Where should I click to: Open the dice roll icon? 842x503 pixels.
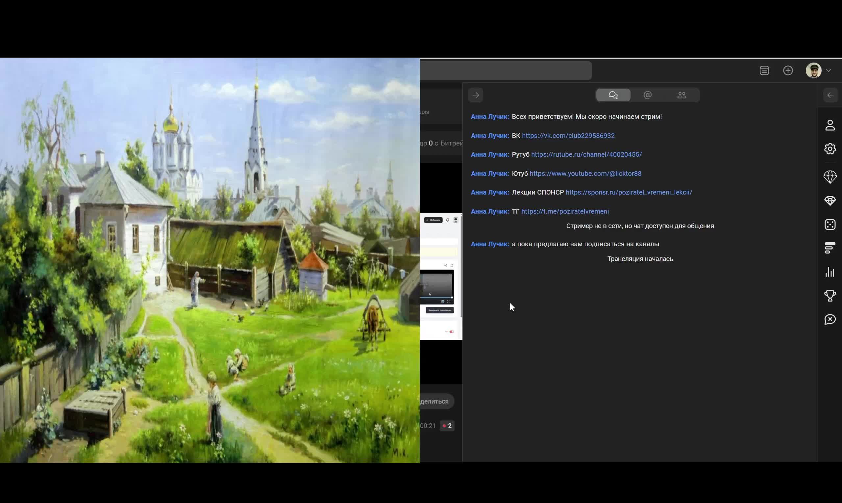tap(830, 225)
